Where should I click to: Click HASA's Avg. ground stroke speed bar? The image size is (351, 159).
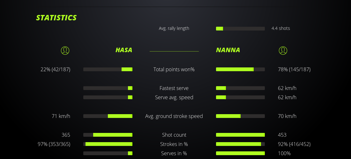(108, 116)
